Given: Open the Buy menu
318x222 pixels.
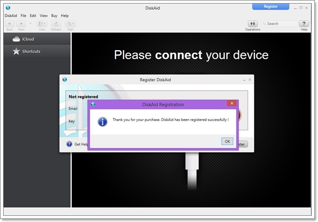Looking at the screenshot, I should (x=54, y=15).
